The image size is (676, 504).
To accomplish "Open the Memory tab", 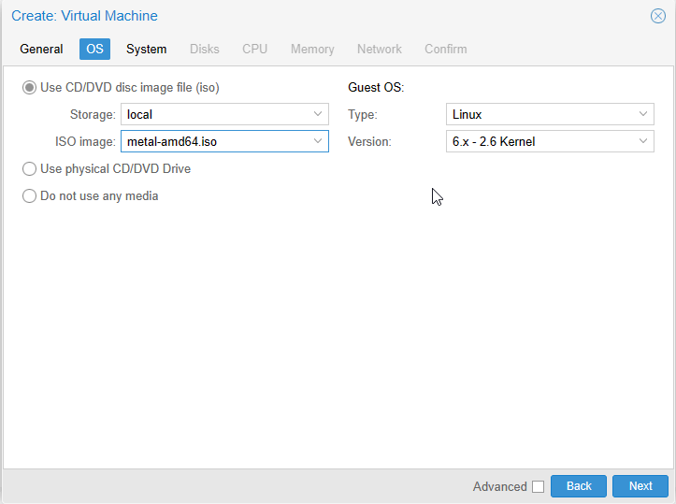I will [312, 50].
